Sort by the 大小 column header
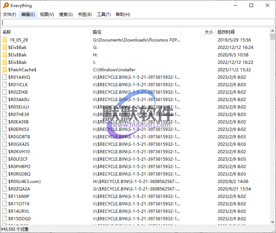 coord(199,32)
